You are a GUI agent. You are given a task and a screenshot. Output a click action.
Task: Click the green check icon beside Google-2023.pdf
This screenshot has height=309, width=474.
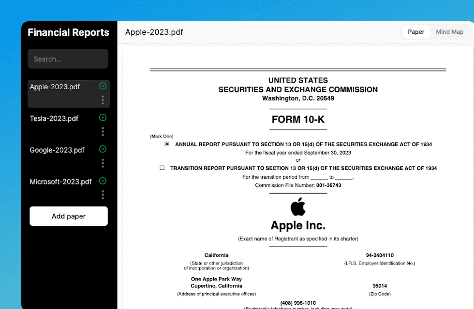click(x=103, y=149)
